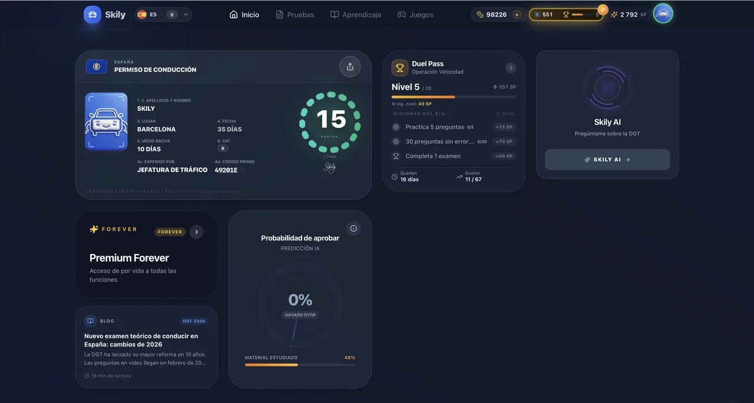Click the +50 SP reward badge

pos(504,156)
